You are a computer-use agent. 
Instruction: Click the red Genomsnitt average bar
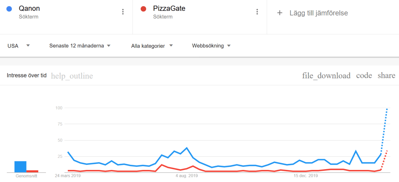(x=32, y=171)
